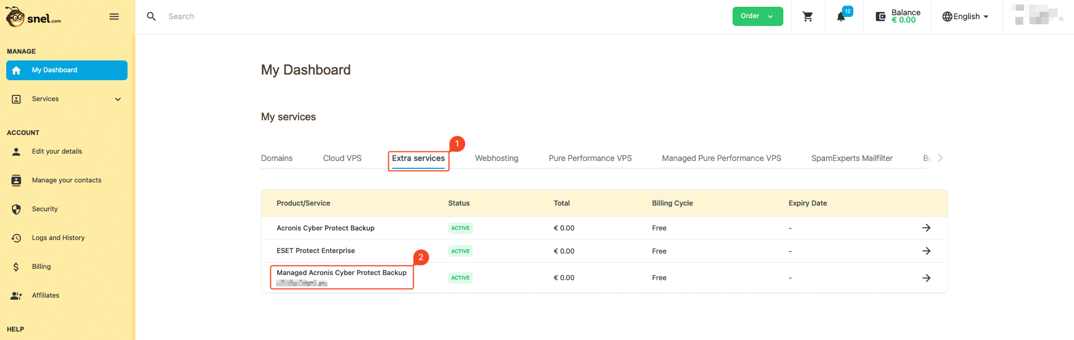Switch to the Domains tab

coord(277,158)
